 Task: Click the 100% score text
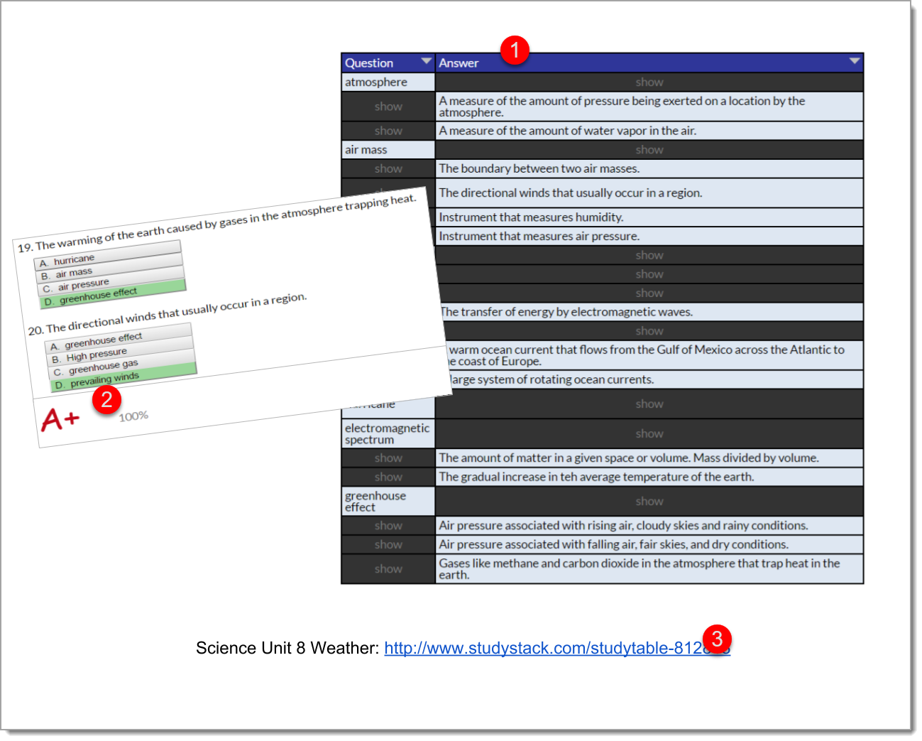(x=133, y=416)
